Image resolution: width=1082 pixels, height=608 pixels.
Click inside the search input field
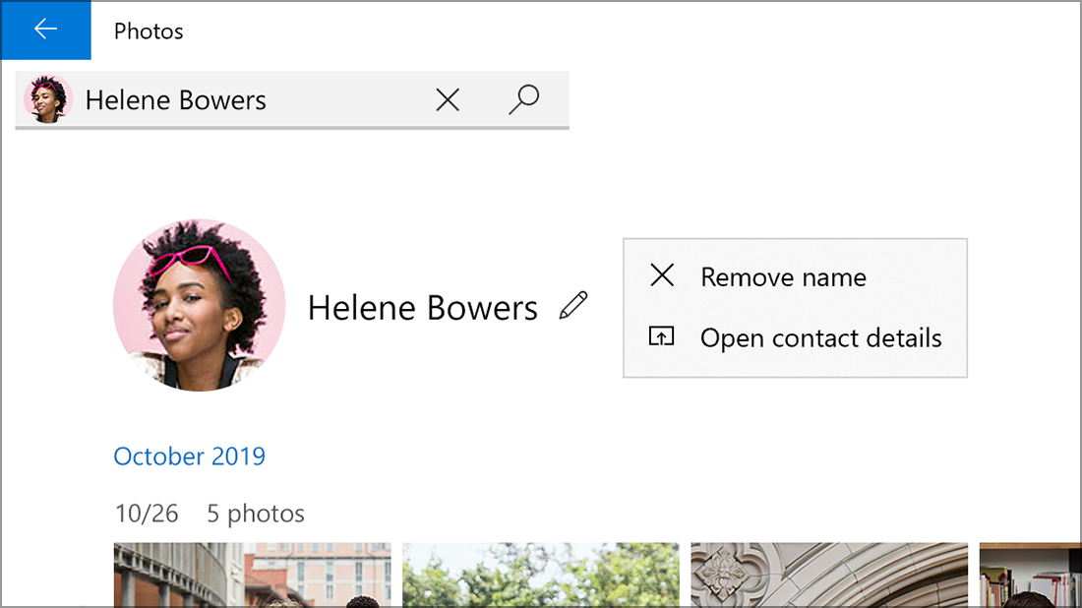[246, 98]
